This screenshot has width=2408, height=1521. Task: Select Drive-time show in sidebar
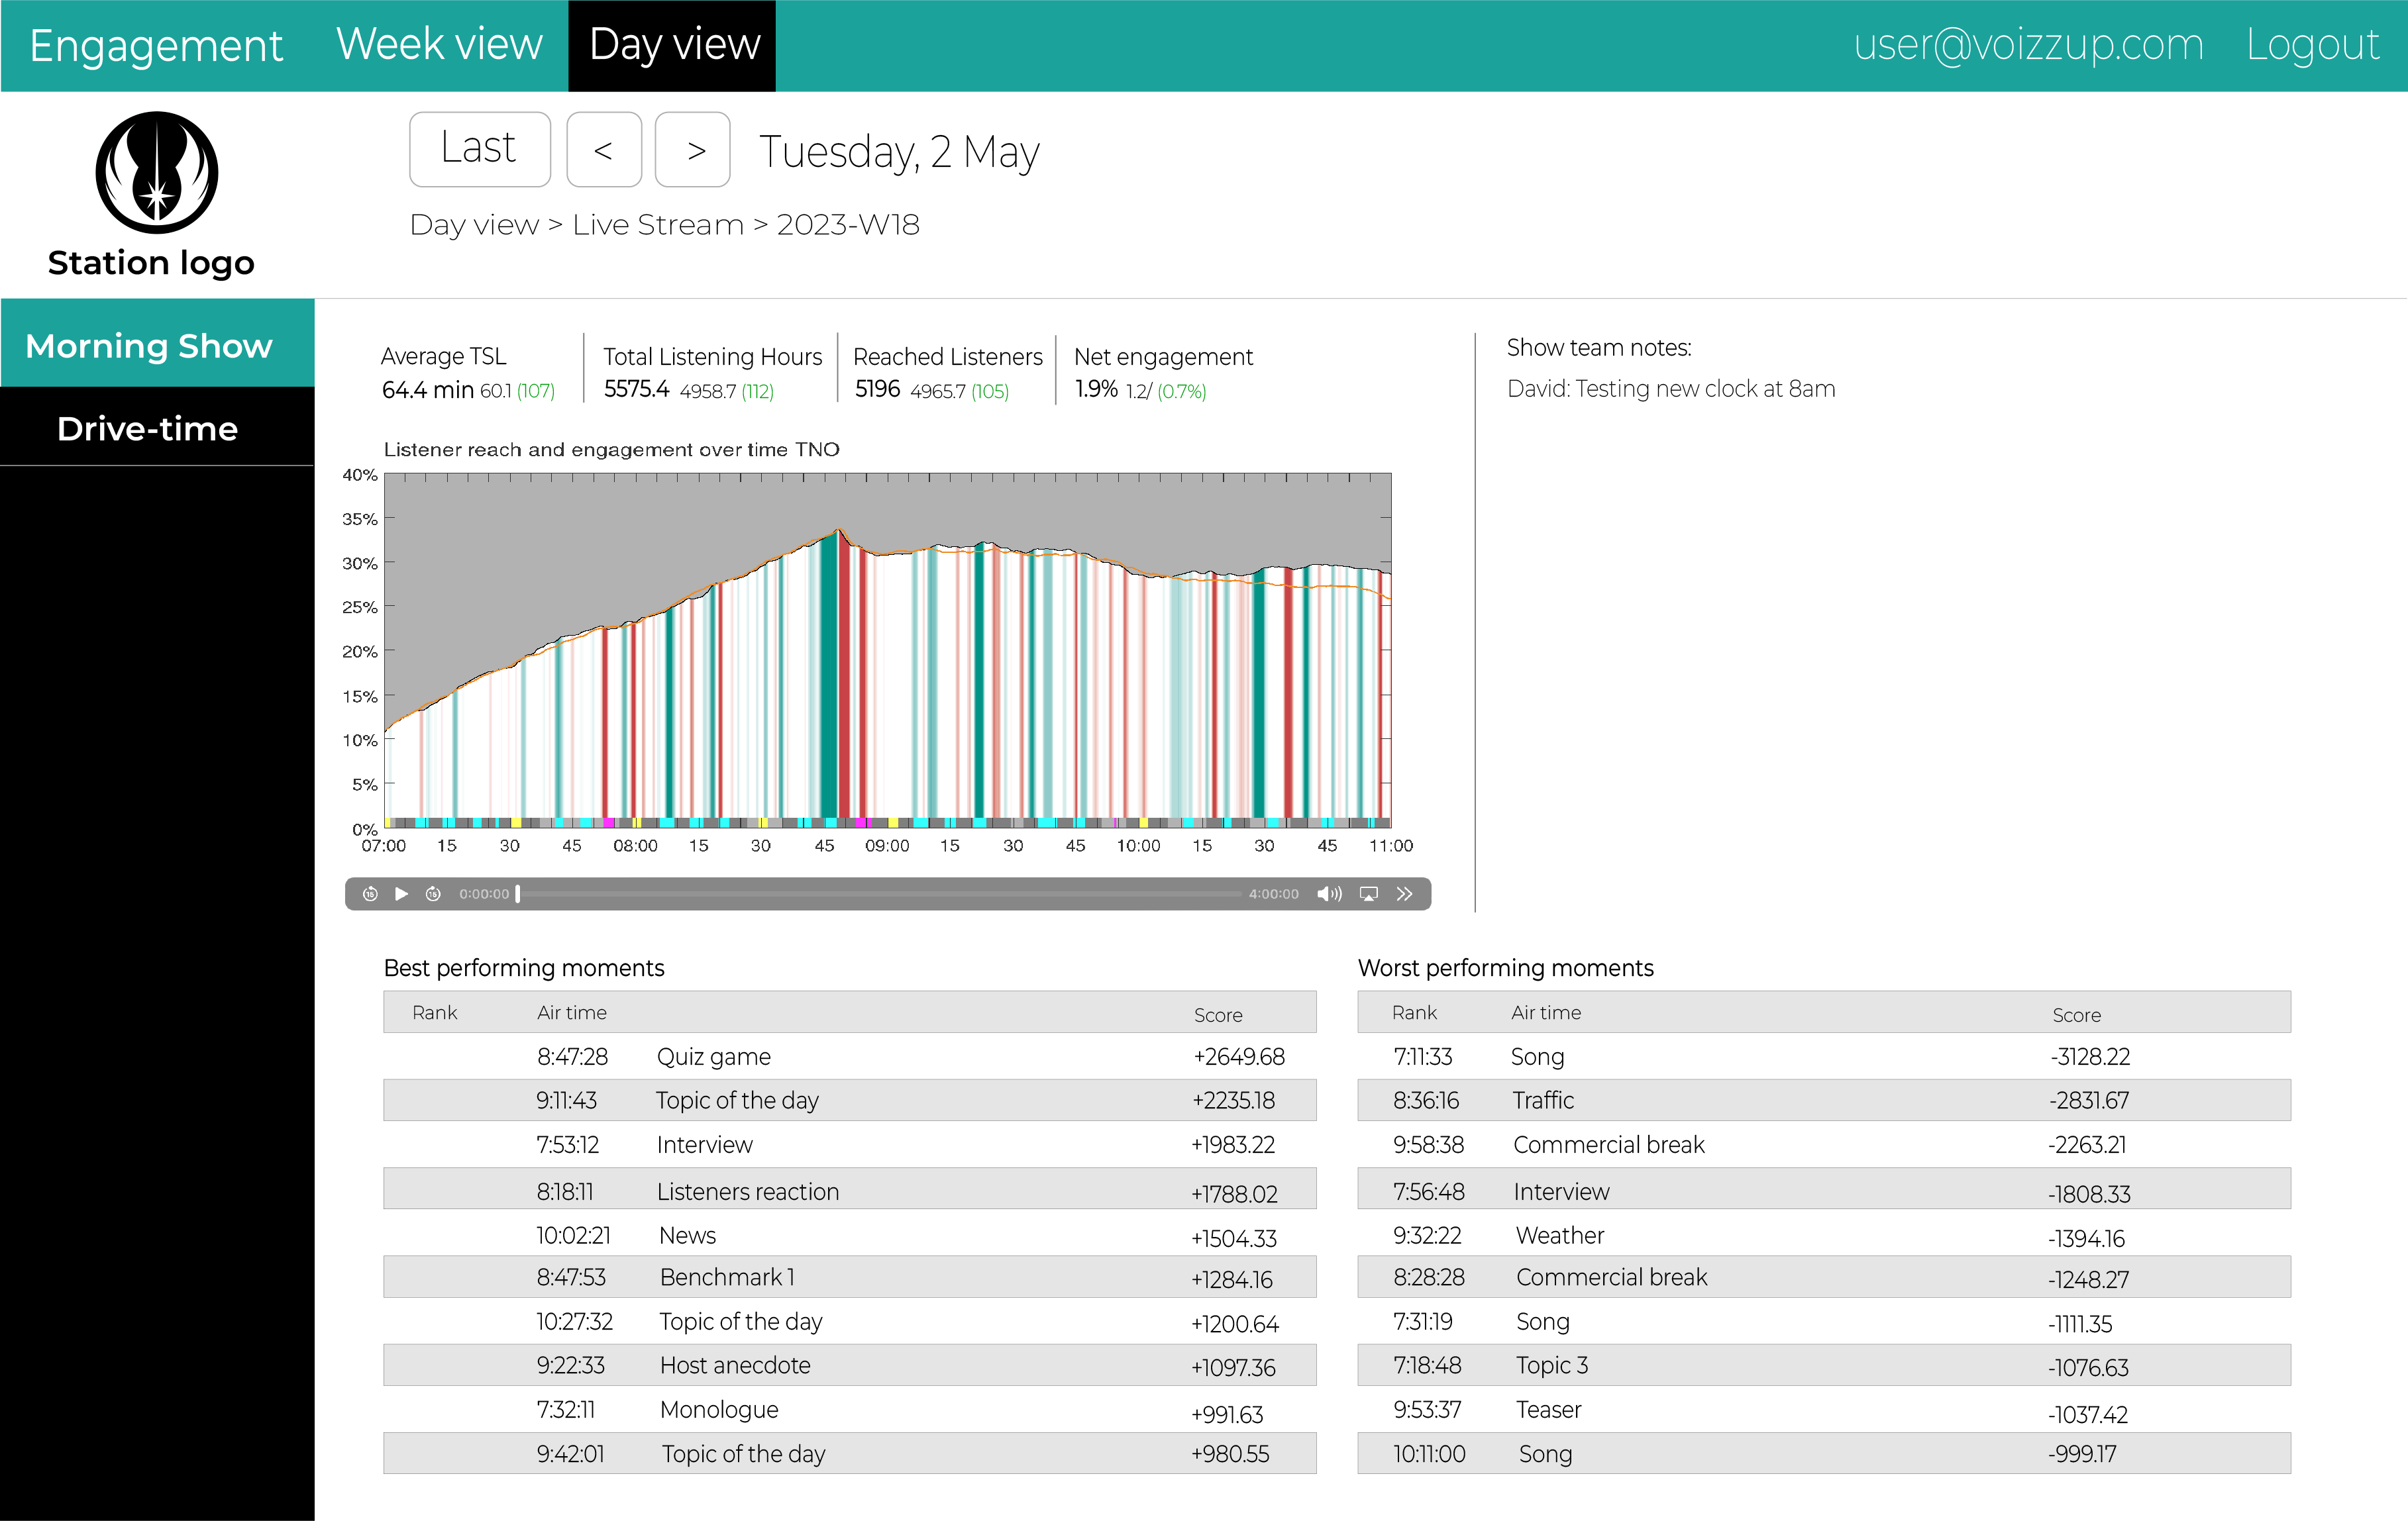(148, 428)
